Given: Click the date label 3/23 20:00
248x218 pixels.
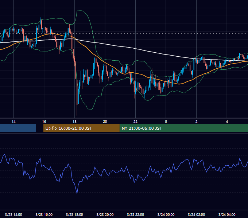Looking at the screenshot, I should (105, 214).
